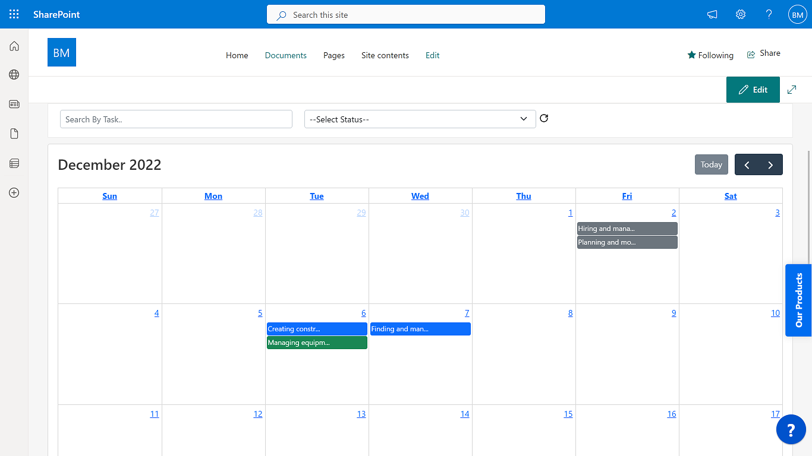The image size is (812, 456).
Task: Select day number 14
Action: click(465, 414)
